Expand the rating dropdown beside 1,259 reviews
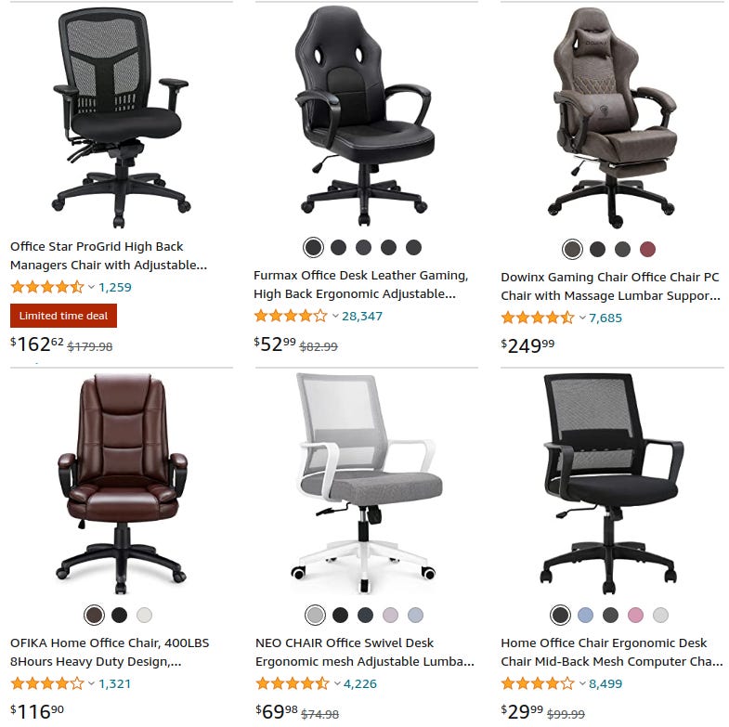 92,287
